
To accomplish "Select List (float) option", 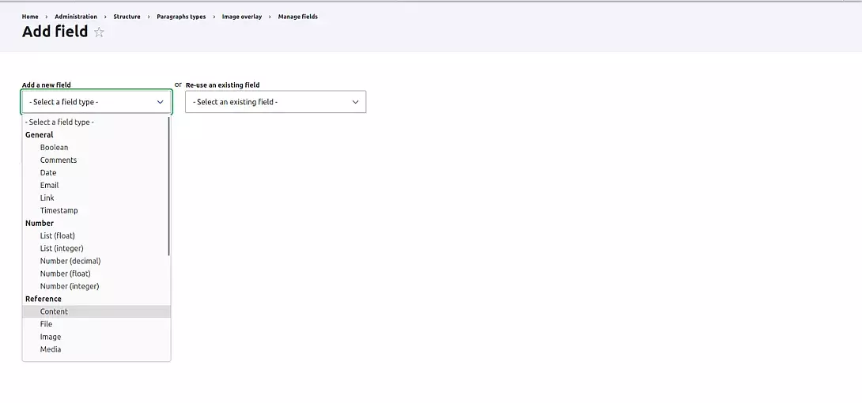I will point(57,236).
